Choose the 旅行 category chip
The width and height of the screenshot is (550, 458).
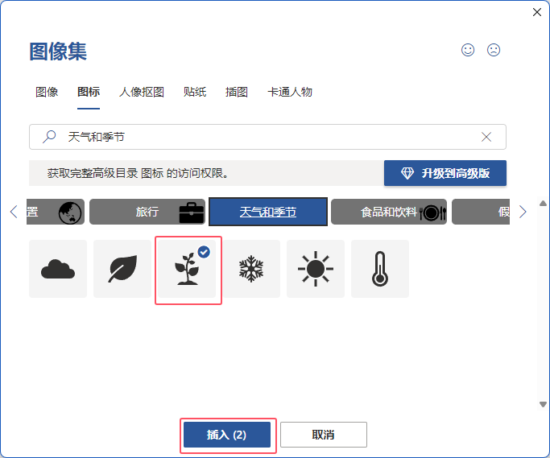pos(147,212)
